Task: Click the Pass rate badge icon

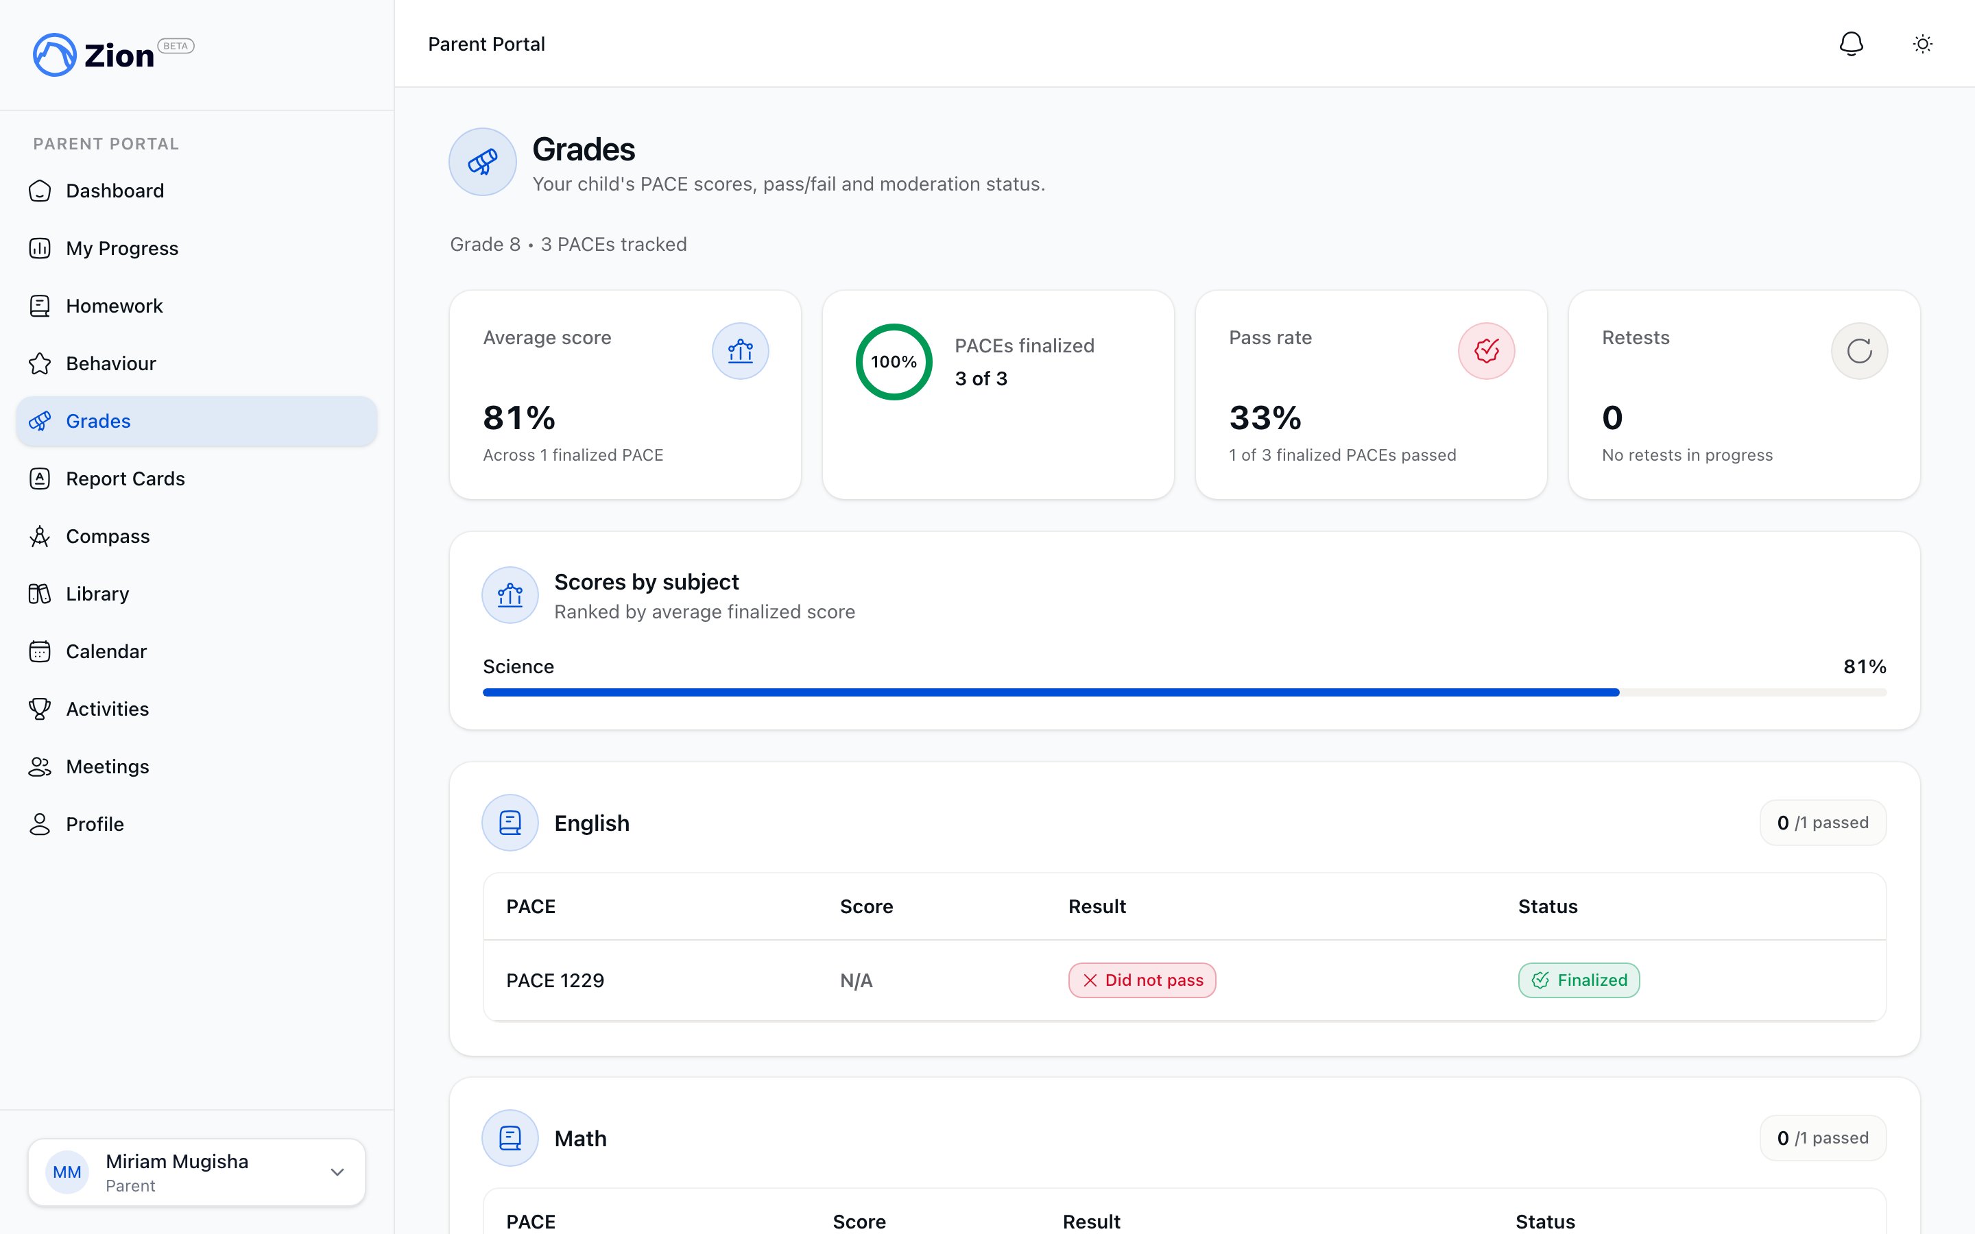Action: pyautogui.click(x=1486, y=351)
